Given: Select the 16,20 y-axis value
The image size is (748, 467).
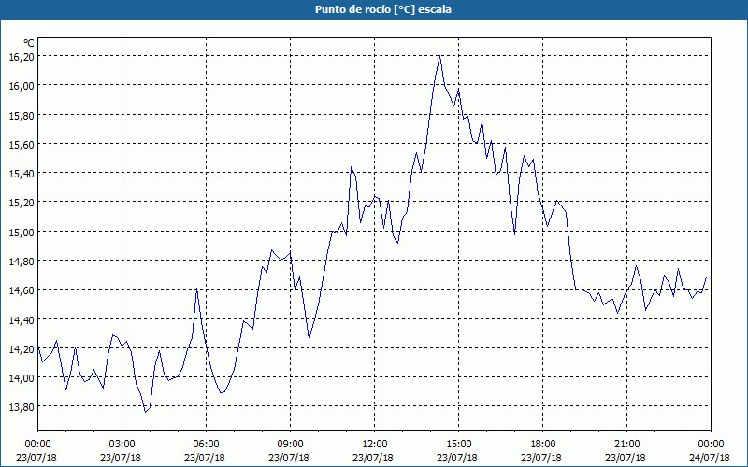Looking at the screenshot, I should pyautogui.click(x=22, y=56).
